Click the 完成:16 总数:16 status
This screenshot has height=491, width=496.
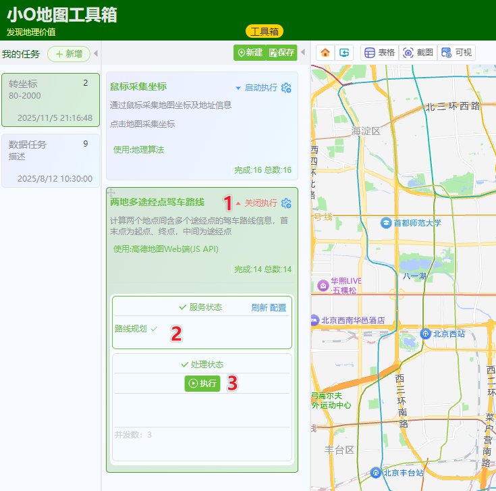[263, 170]
